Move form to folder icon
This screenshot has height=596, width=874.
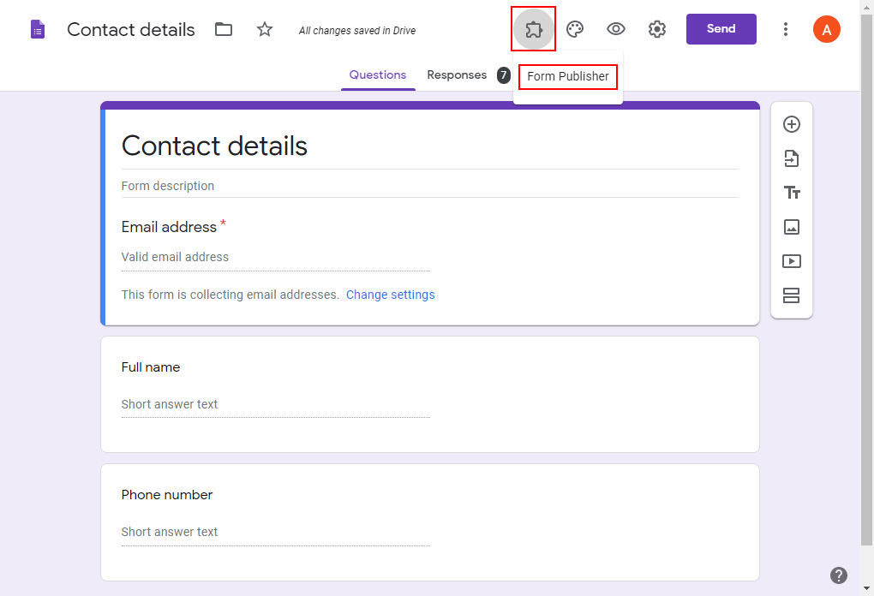click(224, 29)
